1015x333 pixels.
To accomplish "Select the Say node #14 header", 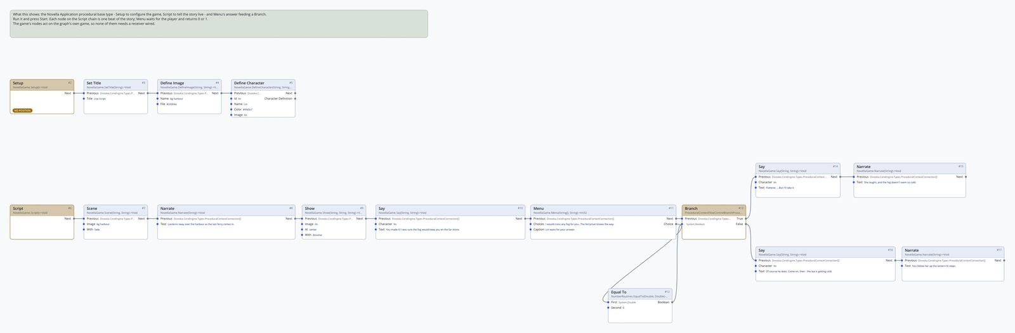I will [x=798, y=168].
